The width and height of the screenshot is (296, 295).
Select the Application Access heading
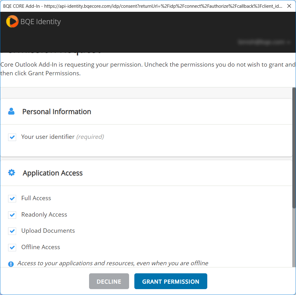tap(53, 173)
